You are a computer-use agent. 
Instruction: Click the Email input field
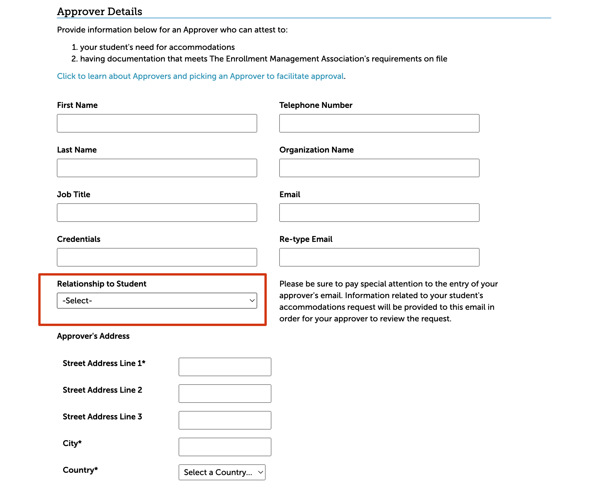pos(379,213)
